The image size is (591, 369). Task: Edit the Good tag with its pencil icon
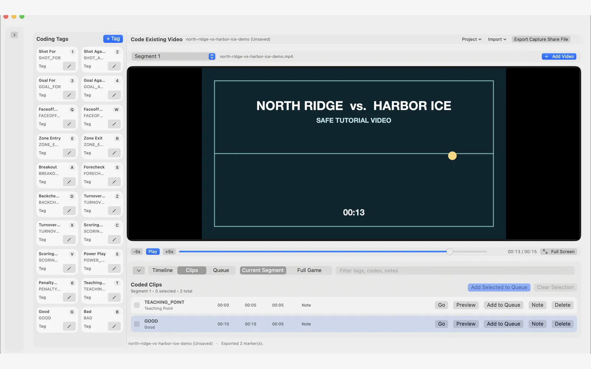[69, 326]
